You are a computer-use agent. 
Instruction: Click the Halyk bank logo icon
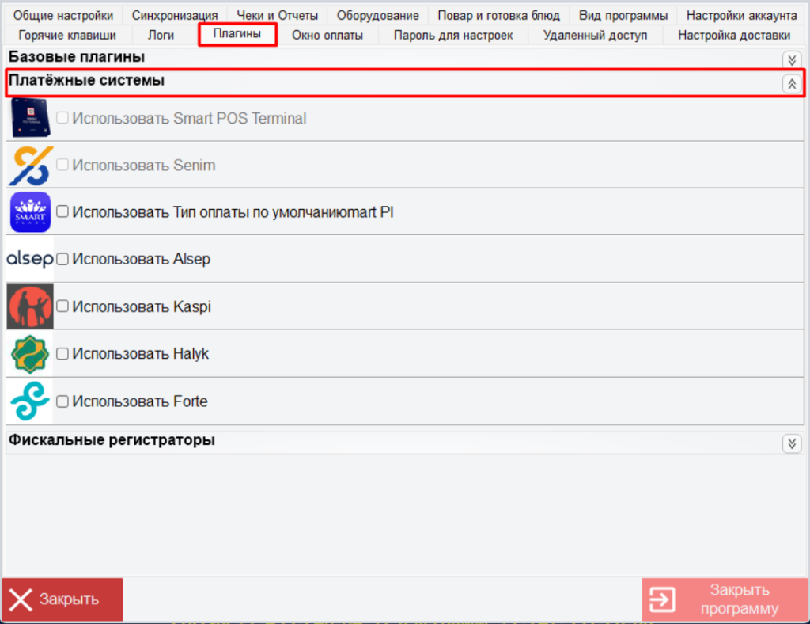[x=30, y=354]
